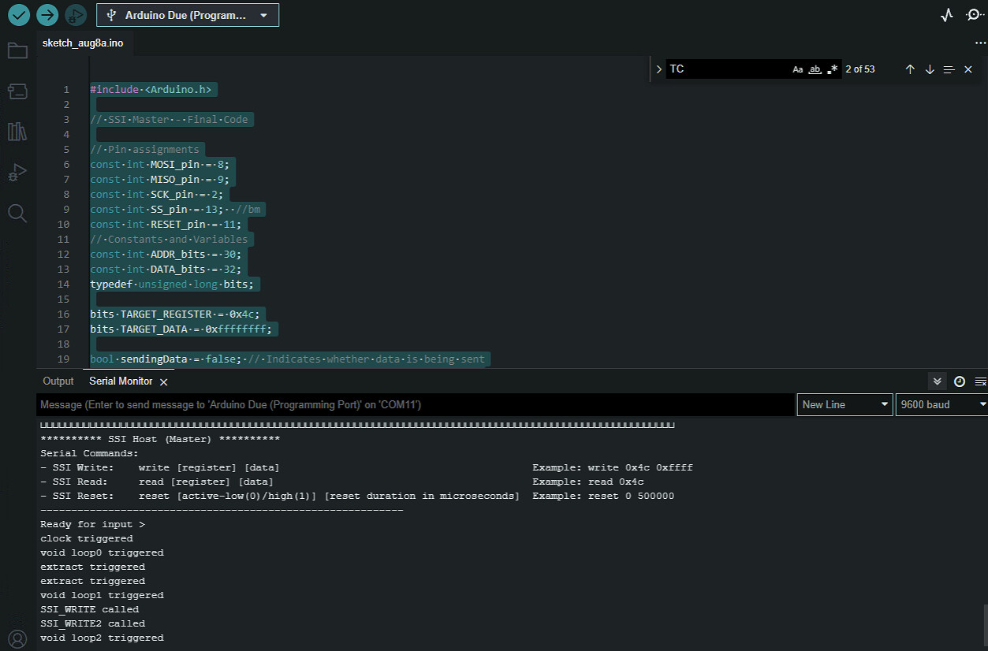Image resolution: width=988 pixels, height=651 pixels.
Task: Toggle Match Case in find bar
Action: point(797,69)
